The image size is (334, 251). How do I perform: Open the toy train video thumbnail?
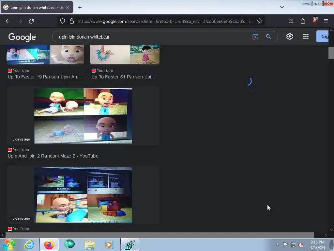[83, 195]
